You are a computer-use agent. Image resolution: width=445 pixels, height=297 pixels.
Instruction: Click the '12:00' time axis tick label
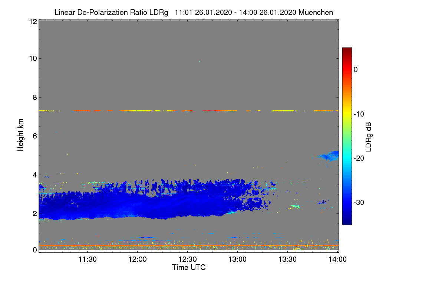[138, 260]
